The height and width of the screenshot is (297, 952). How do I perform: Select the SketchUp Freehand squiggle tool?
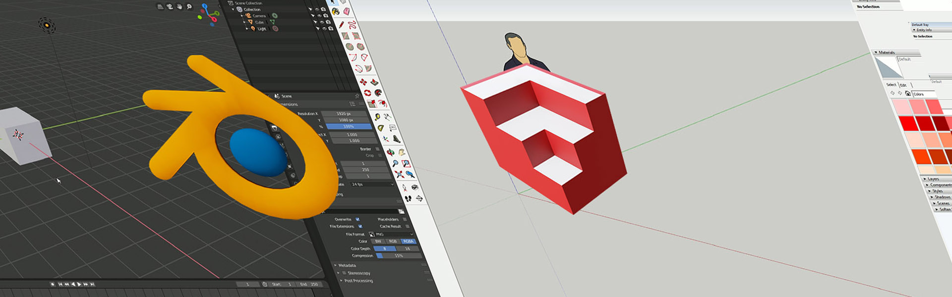(352, 25)
